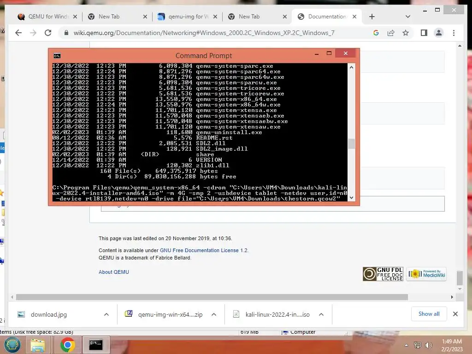Open downloaded file download.jpg

[x=49, y=314]
